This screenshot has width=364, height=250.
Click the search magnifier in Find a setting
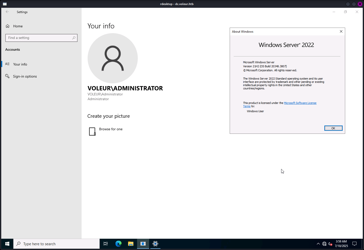coord(74,38)
